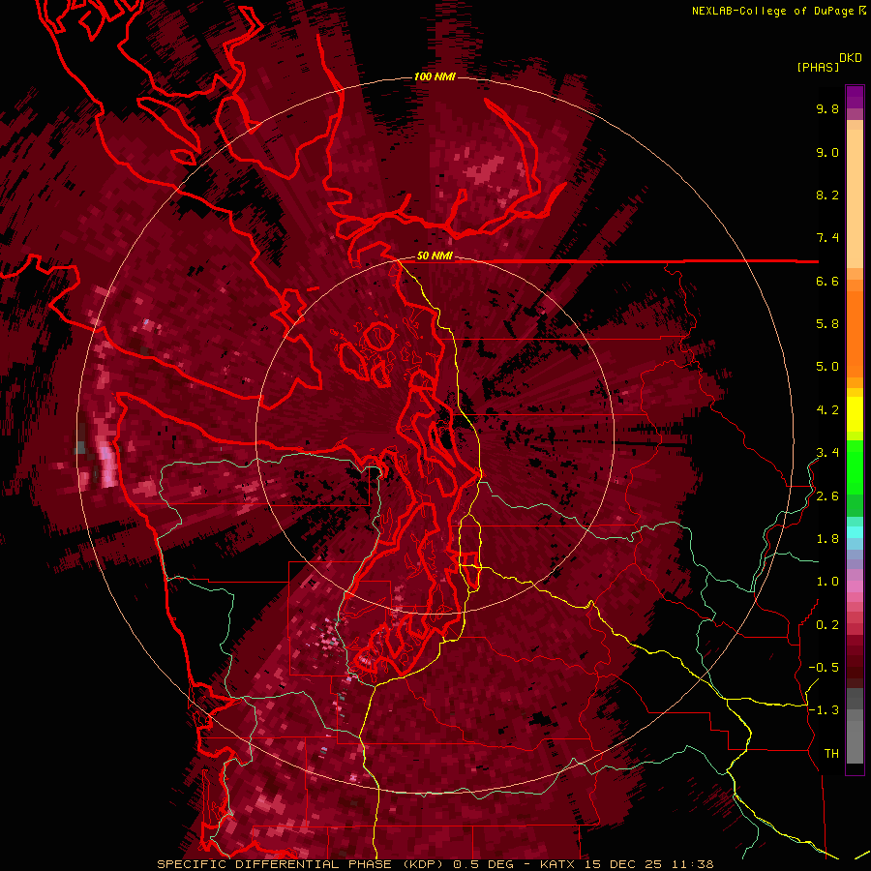
Task: Click the 5.8 value on the color scale
Action: click(827, 324)
